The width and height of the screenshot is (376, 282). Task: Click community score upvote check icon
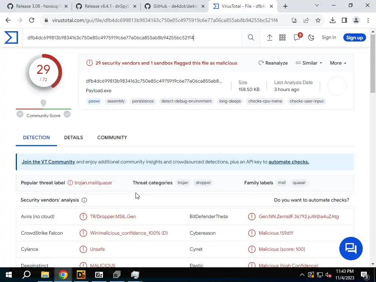pos(67,115)
